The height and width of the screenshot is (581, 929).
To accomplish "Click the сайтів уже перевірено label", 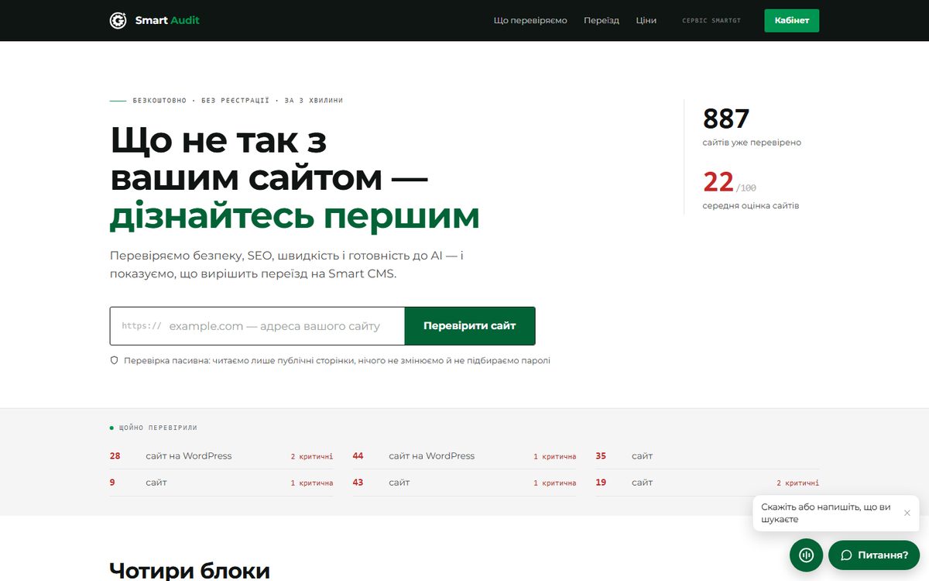I will click(752, 143).
